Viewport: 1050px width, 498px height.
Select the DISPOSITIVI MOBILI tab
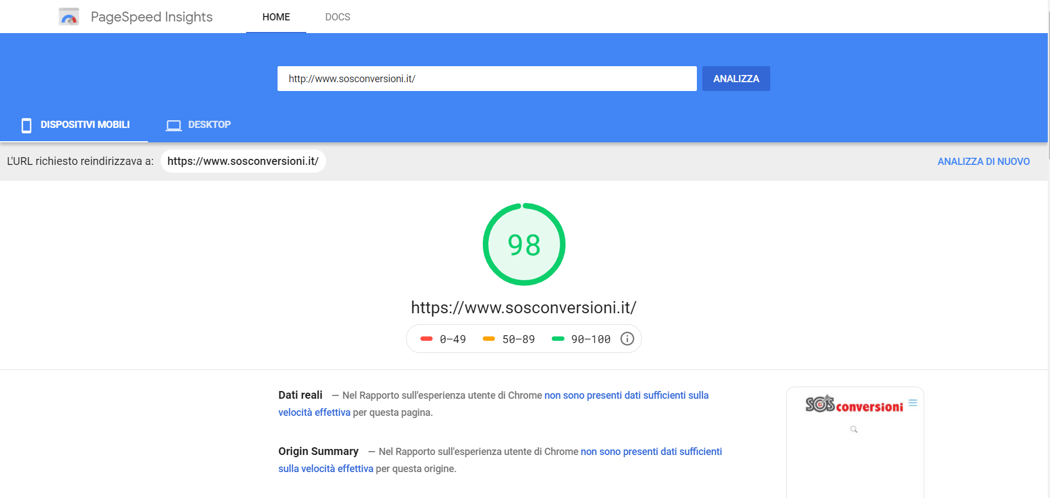point(74,125)
